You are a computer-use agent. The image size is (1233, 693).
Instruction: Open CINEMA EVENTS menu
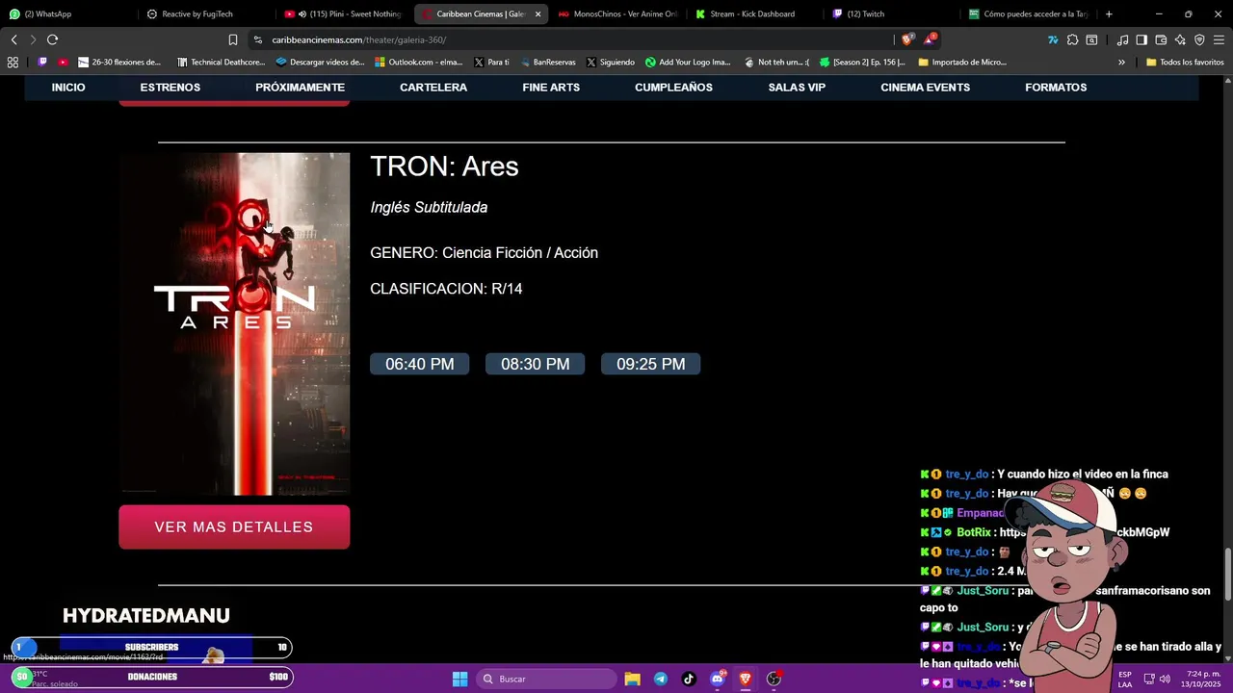pyautogui.click(x=925, y=87)
